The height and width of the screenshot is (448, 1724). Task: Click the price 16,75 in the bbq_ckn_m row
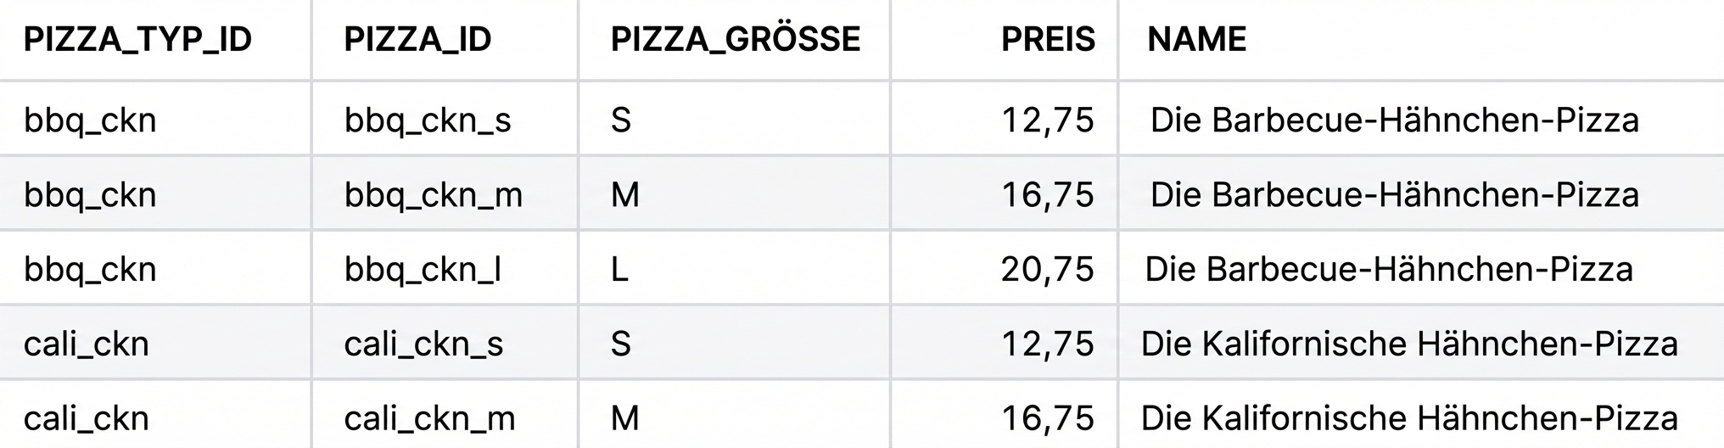[1047, 195]
